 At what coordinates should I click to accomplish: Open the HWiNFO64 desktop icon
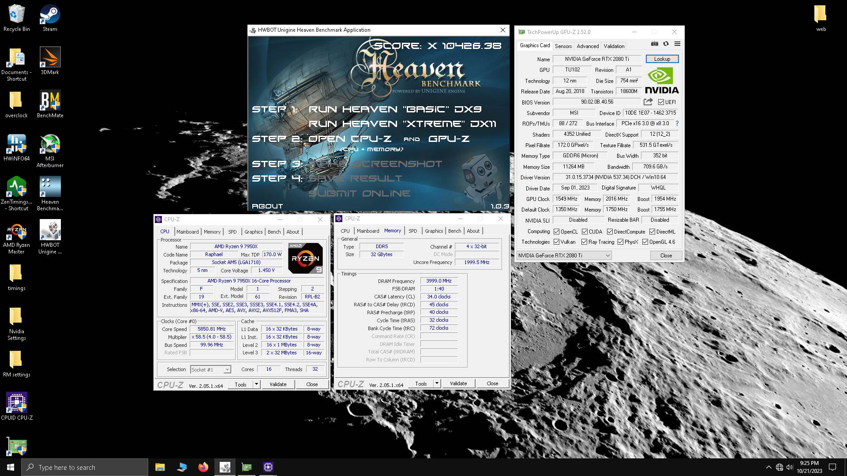pos(16,147)
